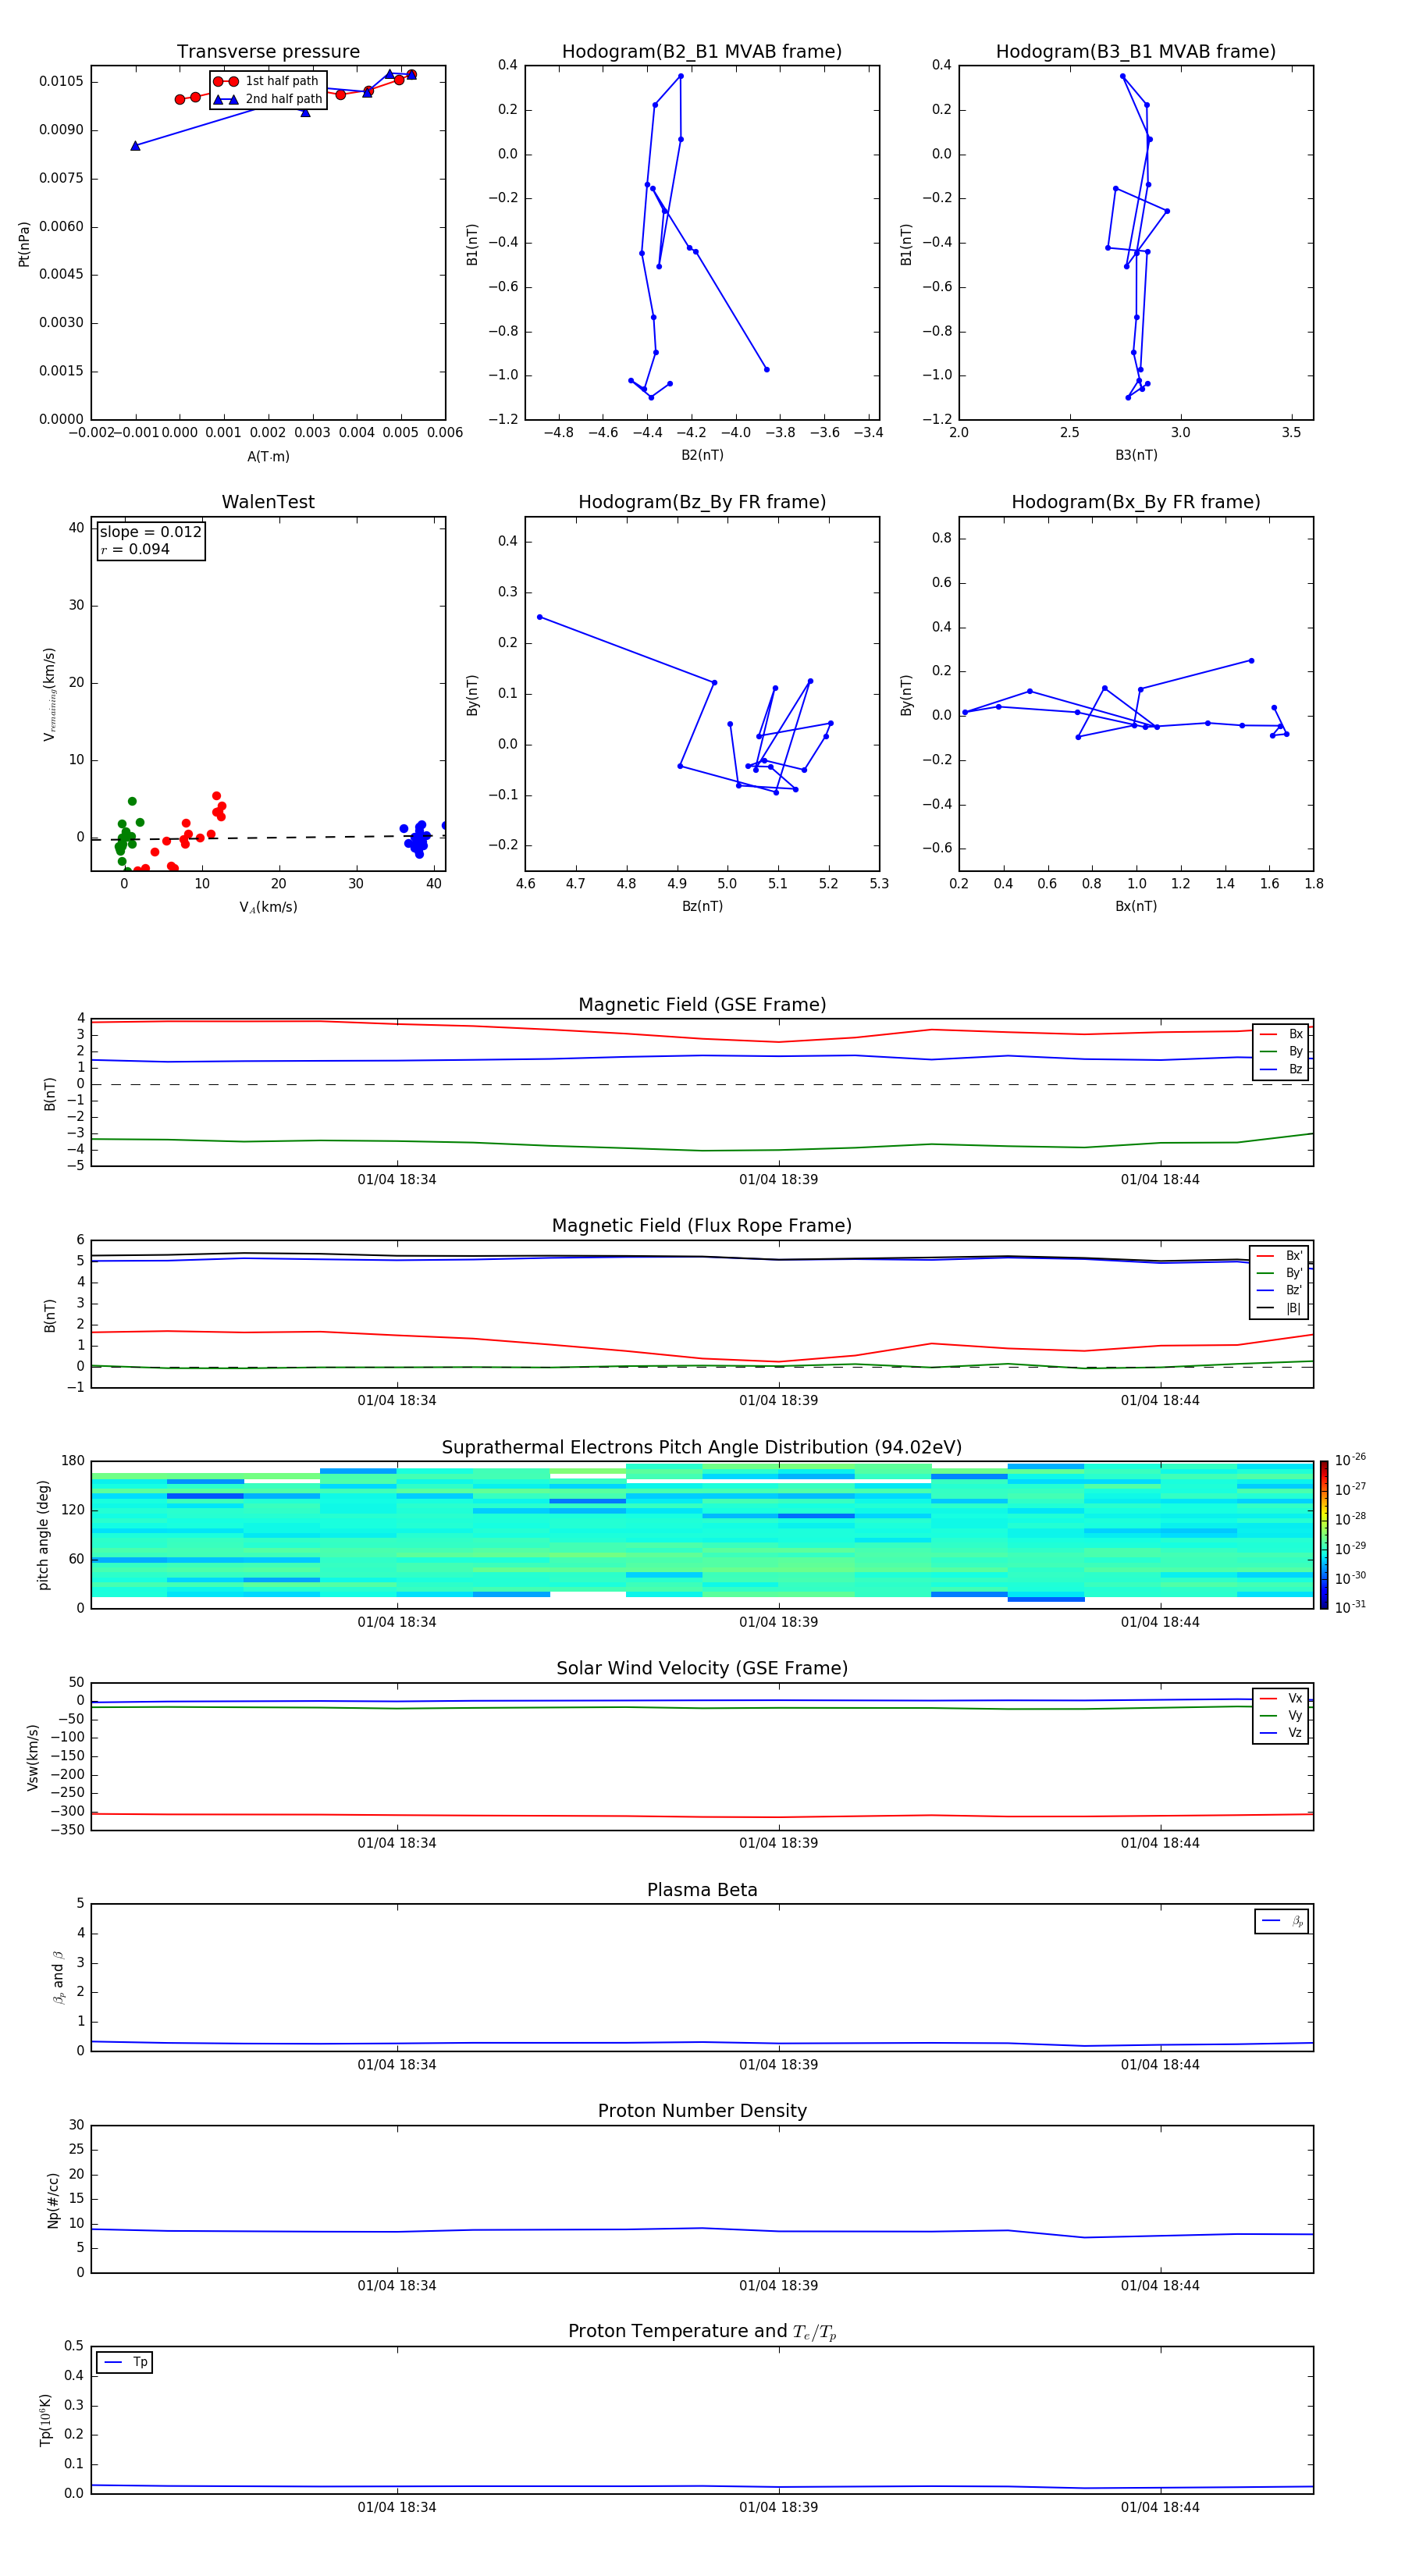Click the 'Vy' legend entry
1405x2576 pixels.
[1281, 1716]
